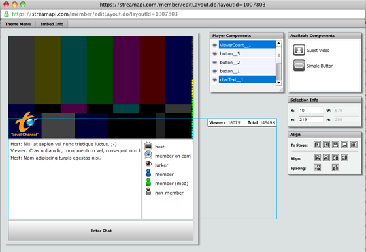Click the host TV icon in user list

(x=148, y=146)
